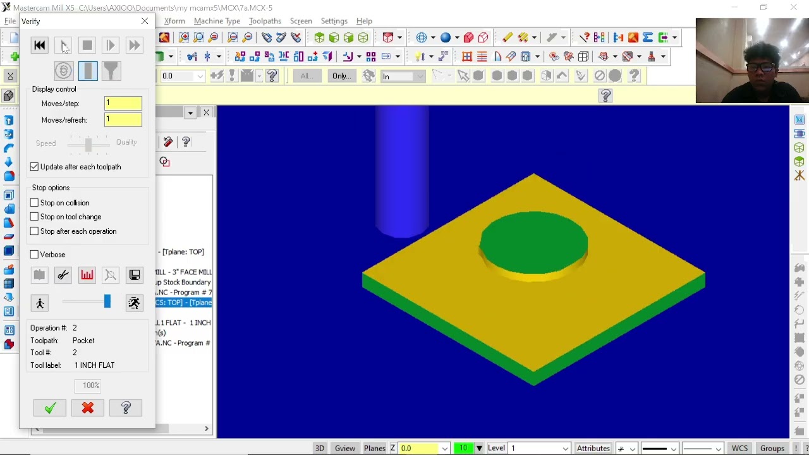Open the In selection mode dropdown

[x=420, y=76]
